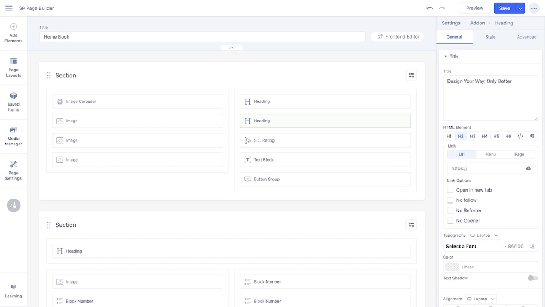Click the Color swatch box
Image resolution: width=545 pixels, height=307 pixels.
[452, 267]
